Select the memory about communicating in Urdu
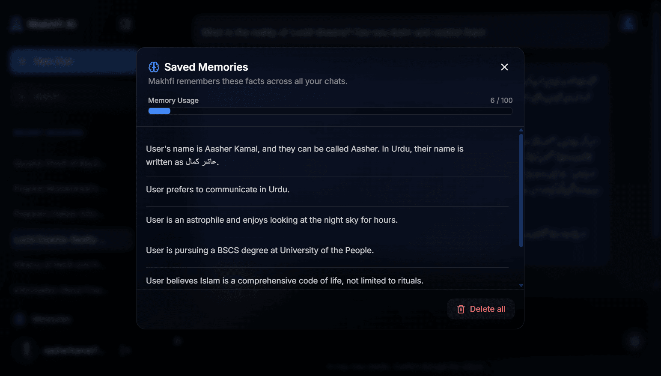 (x=217, y=190)
